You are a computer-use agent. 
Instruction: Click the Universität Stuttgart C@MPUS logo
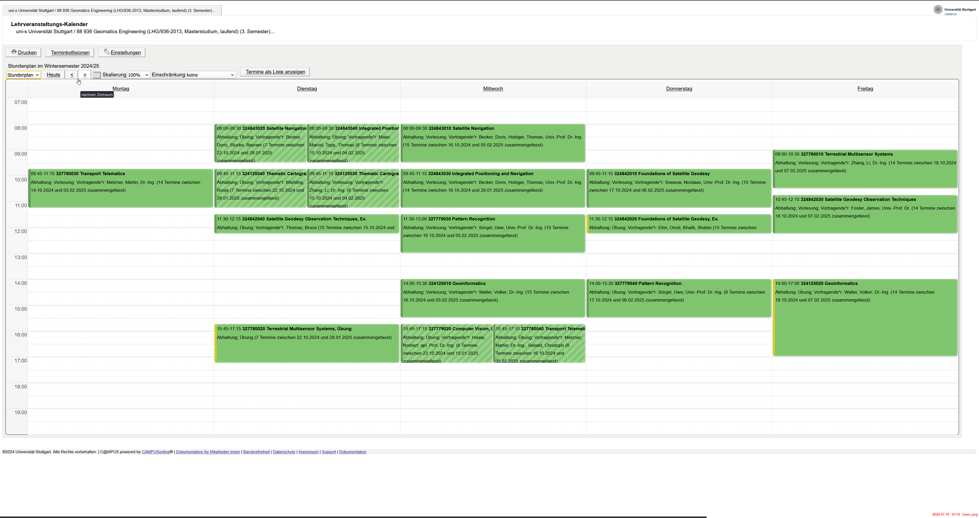tap(954, 10)
